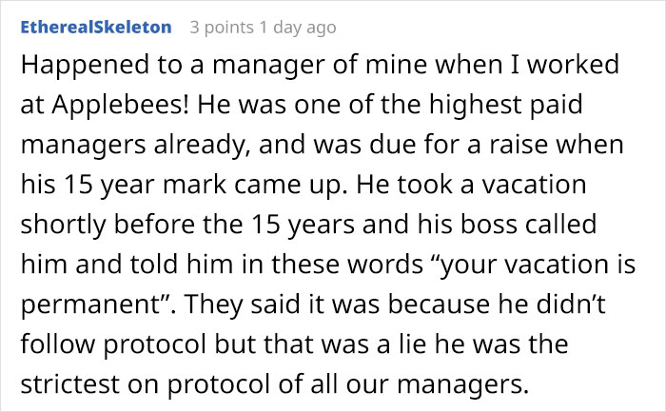This screenshot has width=666, height=412.
Task: Click the phrase "highest paid" in the comment
Action: (505, 105)
